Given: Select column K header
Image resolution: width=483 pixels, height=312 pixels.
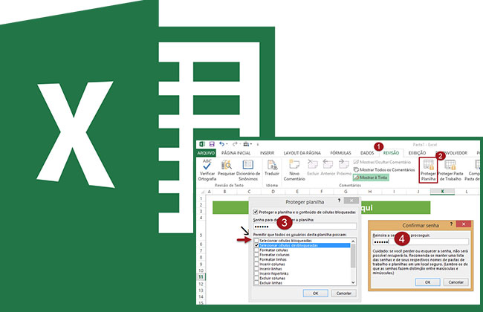Looking at the screenshot, I should pyautogui.click(x=442, y=192).
